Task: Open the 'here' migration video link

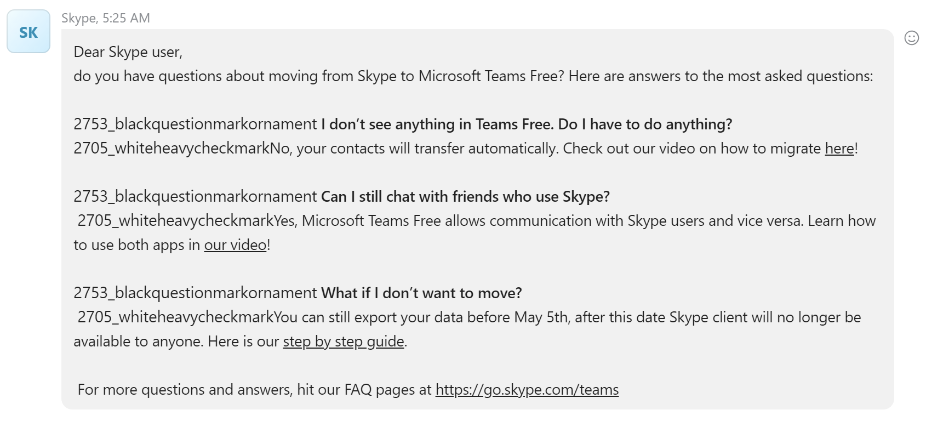Action: (x=839, y=149)
